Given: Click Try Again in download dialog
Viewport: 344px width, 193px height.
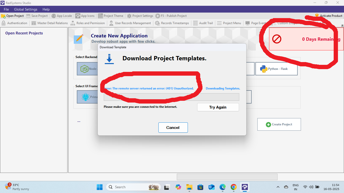Looking at the screenshot, I should pos(218,107).
